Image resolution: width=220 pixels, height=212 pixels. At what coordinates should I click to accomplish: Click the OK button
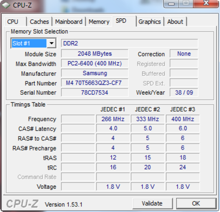point(196,203)
